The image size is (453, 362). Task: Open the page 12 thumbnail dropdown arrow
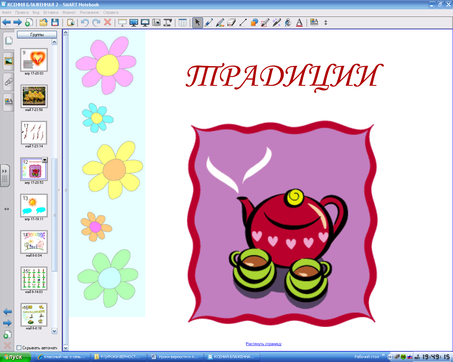pyautogui.click(x=45, y=160)
